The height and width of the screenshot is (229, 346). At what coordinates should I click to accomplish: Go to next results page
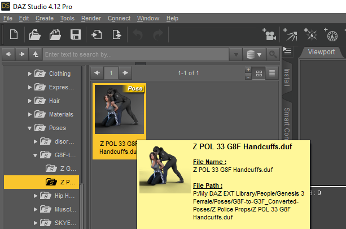tap(125, 73)
